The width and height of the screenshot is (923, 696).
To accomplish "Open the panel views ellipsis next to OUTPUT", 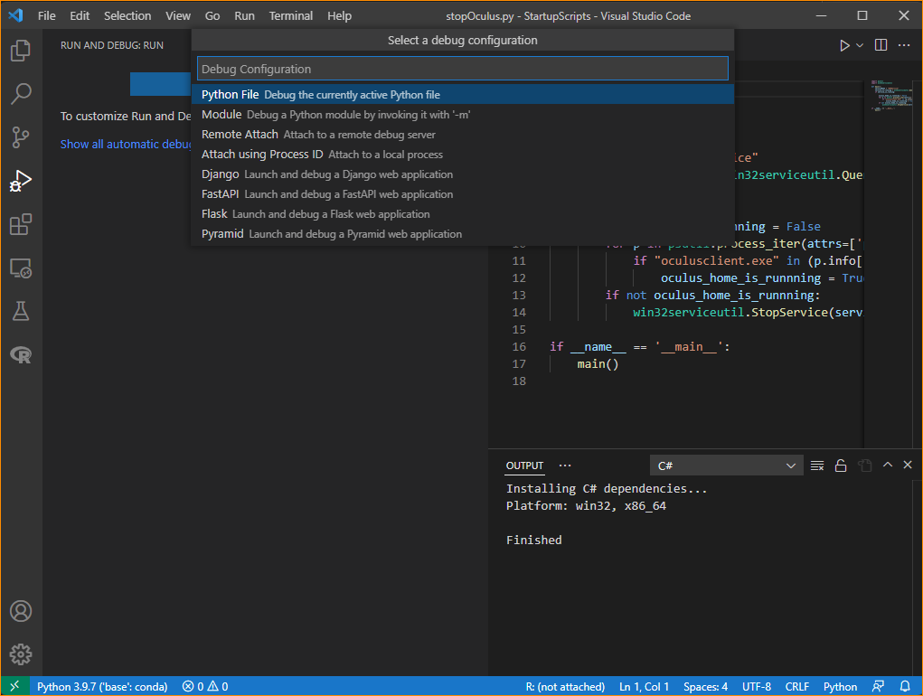I will (565, 466).
